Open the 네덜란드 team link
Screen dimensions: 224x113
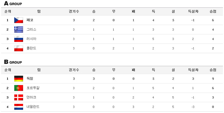pos(33,107)
